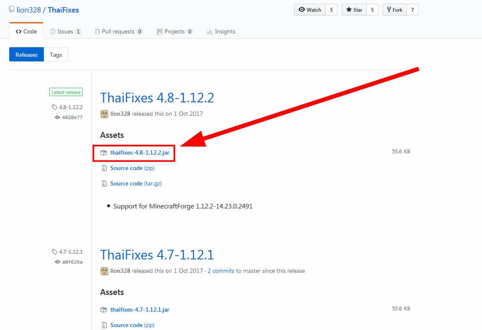The height and width of the screenshot is (330, 482).
Task: Click the package icon beside thaifixes-4.8-1.12.2.jar
Action: pyautogui.click(x=104, y=153)
